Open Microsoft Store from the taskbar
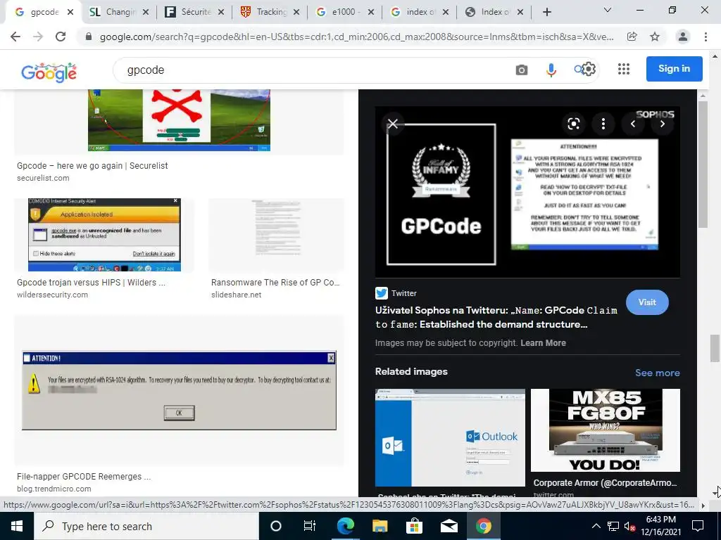Screen dimensions: 721x540 [x=414, y=526]
